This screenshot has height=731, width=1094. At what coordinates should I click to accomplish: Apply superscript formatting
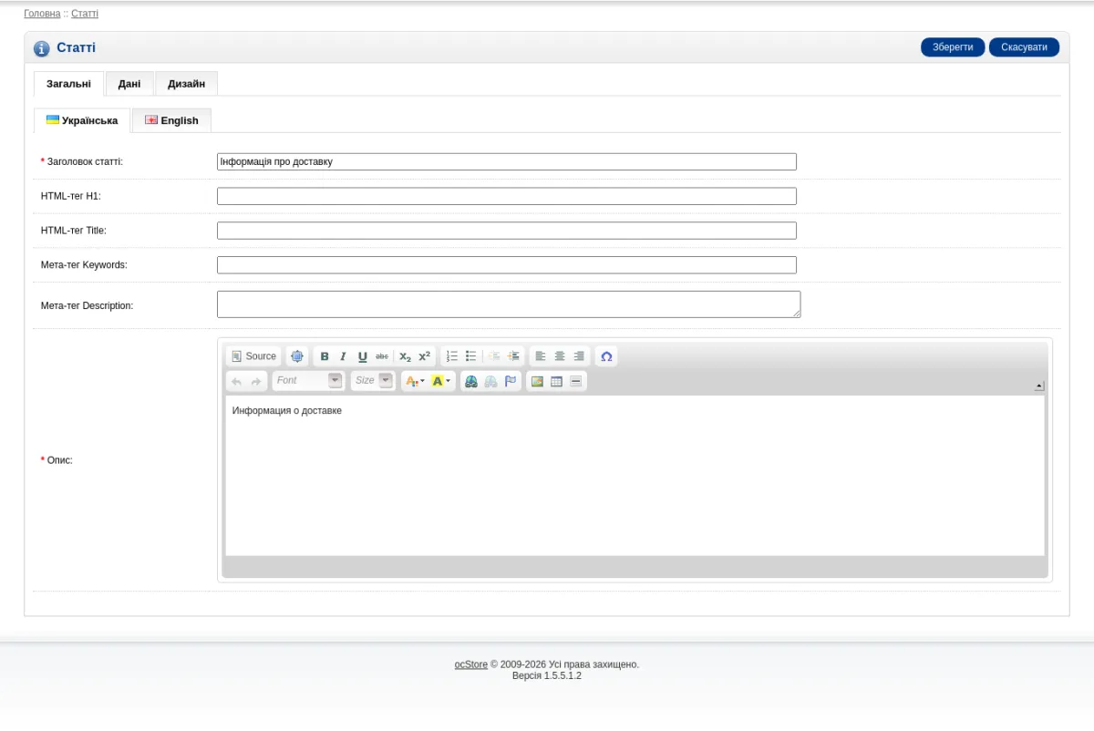pos(424,356)
